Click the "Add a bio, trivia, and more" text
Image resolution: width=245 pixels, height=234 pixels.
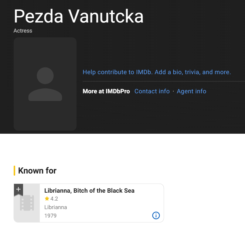193,72
